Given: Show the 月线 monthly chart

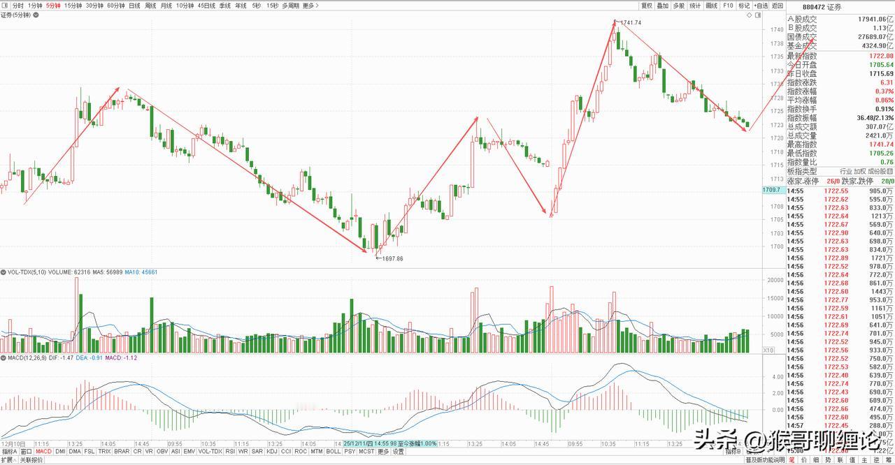Looking at the screenshot, I should click(x=166, y=6).
